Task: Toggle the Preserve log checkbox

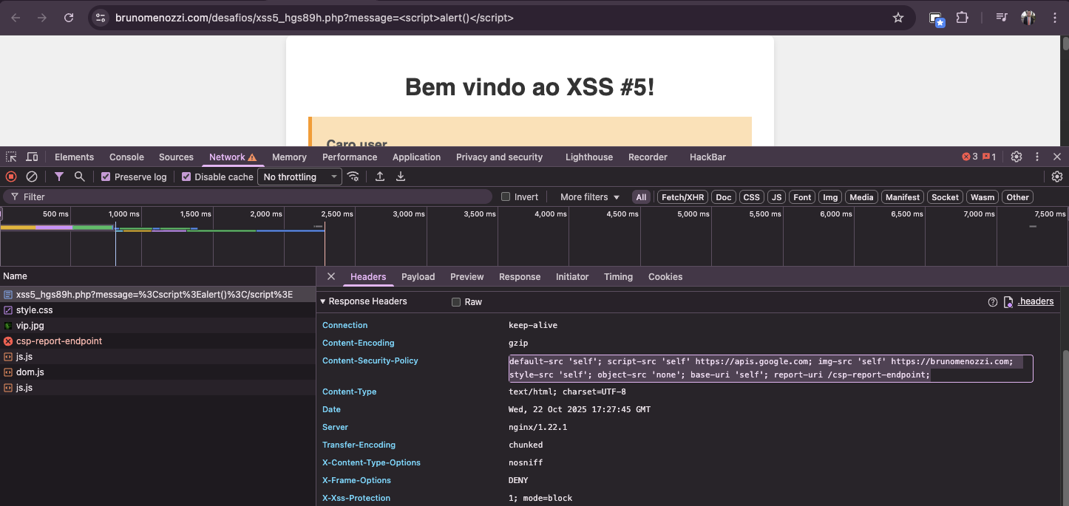Action: (x=106, y=177)
